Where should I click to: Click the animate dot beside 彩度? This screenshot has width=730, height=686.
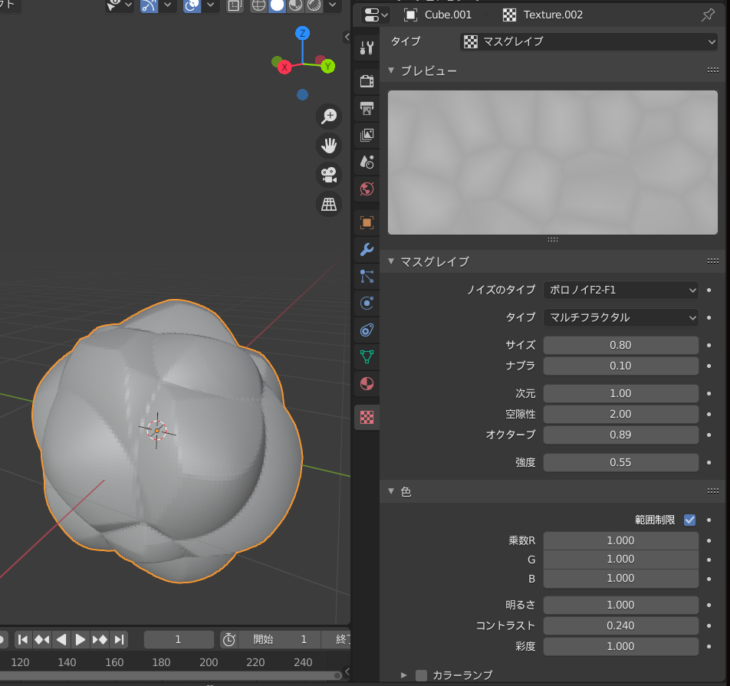pyautogui.click(x=709, y=646)
